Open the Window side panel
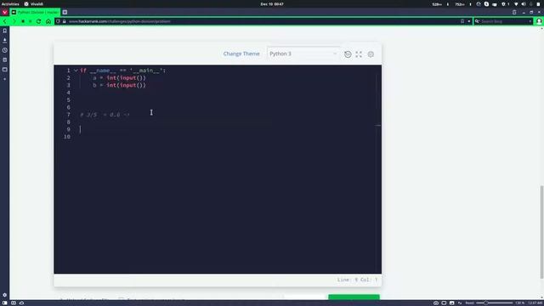The image size is (544, 306). 5,70
